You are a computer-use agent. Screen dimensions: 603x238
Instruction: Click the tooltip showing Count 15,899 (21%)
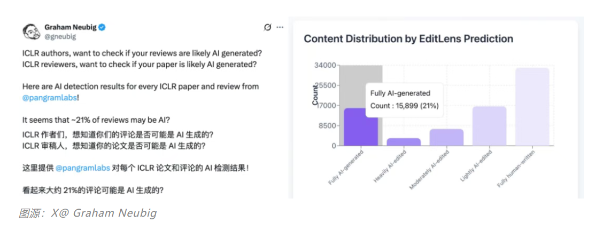coord(405,100)
